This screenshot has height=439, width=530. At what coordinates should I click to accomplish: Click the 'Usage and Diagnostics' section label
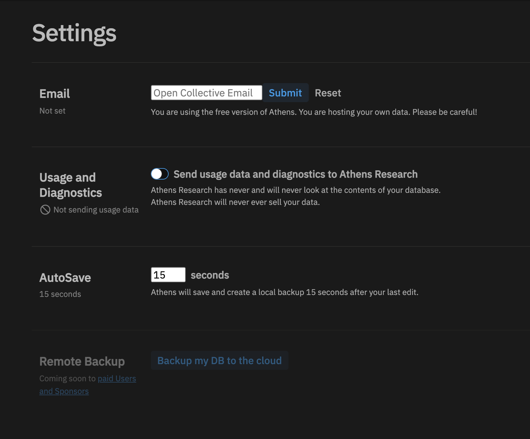click(x=70, y=185)
